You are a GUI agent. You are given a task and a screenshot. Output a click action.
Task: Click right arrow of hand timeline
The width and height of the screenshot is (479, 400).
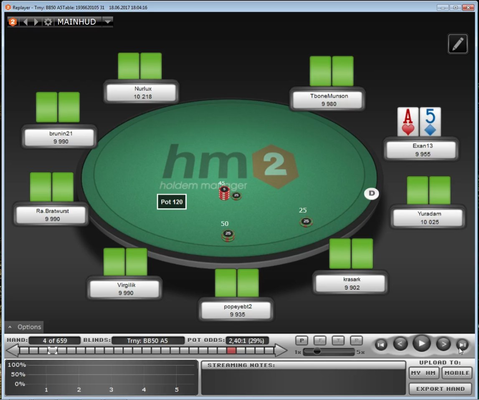281,350
